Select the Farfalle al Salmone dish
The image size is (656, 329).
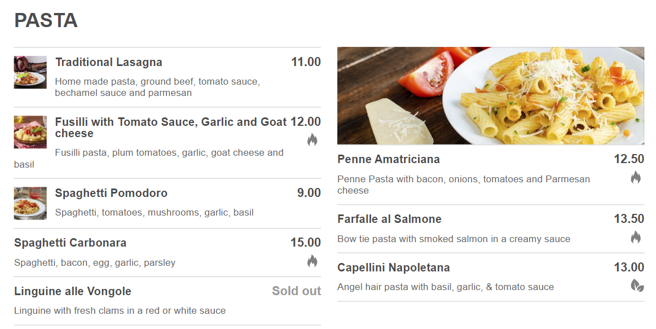(x=389, y=219)
